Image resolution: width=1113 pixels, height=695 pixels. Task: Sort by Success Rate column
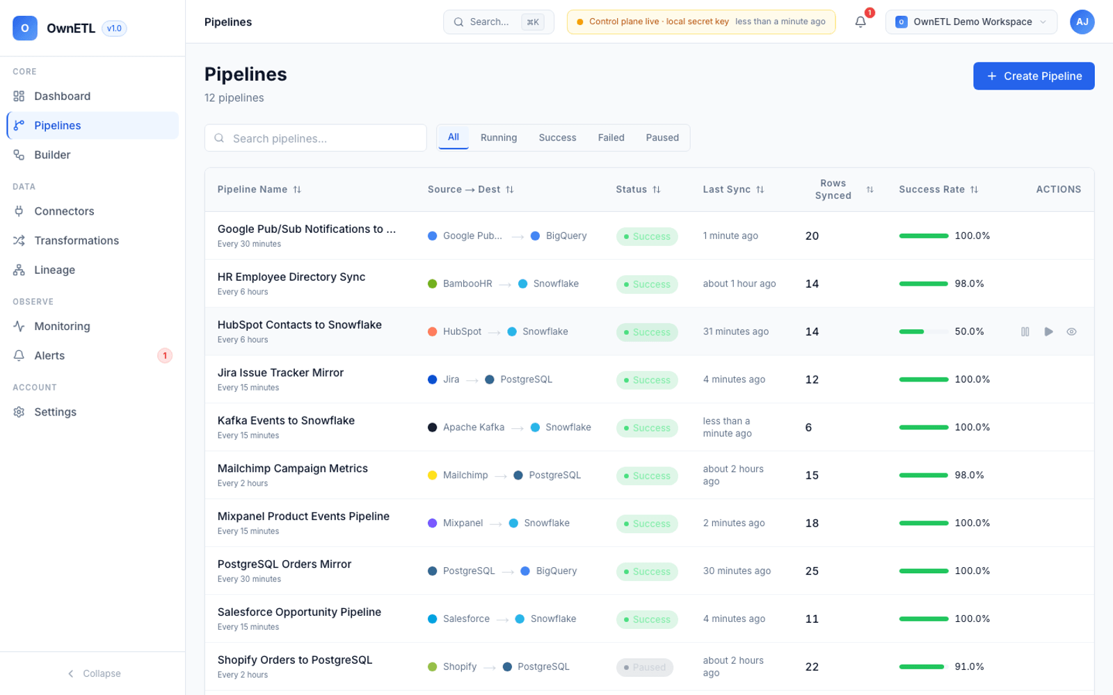[938, 190]
